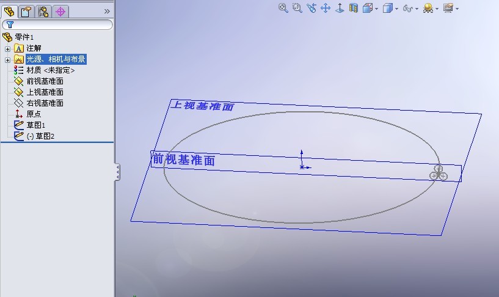Viewport: 499px width, 297px height.
Task: Select the 零件1 root node
Action: pyautogui.click(x=24, y=37)
